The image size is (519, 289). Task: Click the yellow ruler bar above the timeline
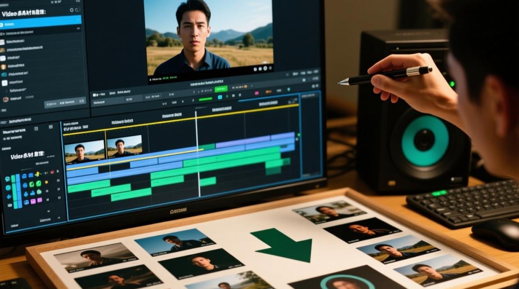pyautogui.click(x=181, y=119)
